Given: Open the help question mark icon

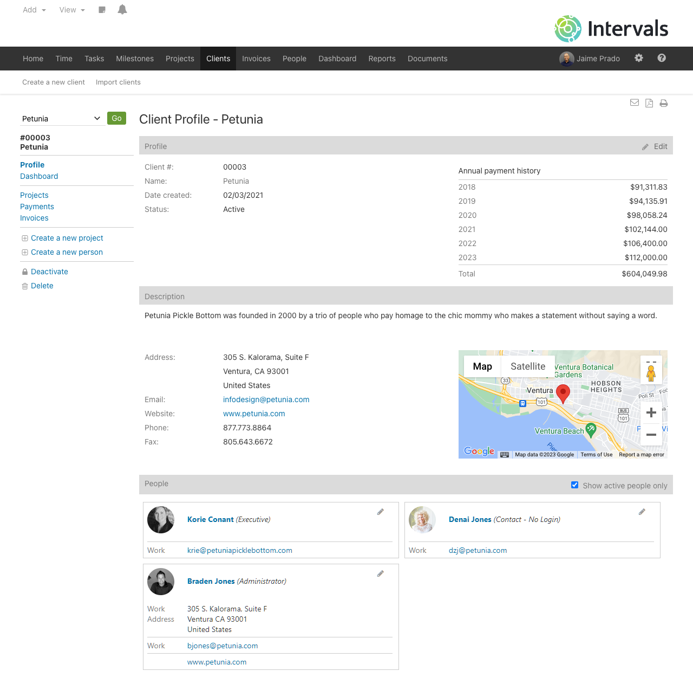Looking at the screenshot, I should (662, 58).
